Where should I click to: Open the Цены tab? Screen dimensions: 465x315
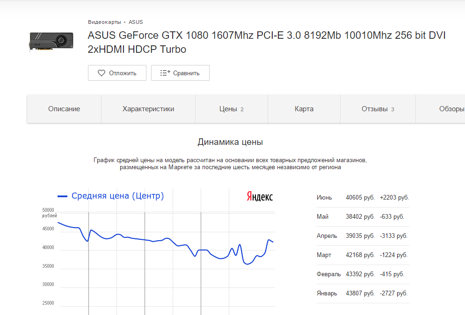pyautogui.click(x=232, y=109)
